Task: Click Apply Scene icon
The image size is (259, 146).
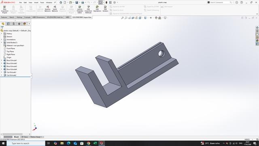Action: 160,18
